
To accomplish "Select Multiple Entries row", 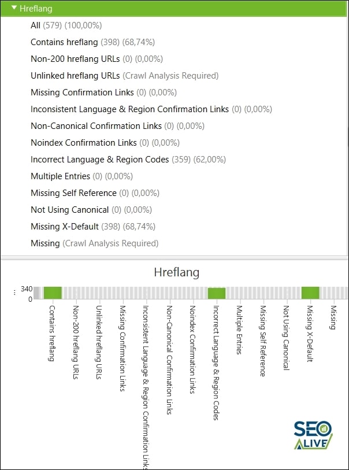I will (82, 176).
